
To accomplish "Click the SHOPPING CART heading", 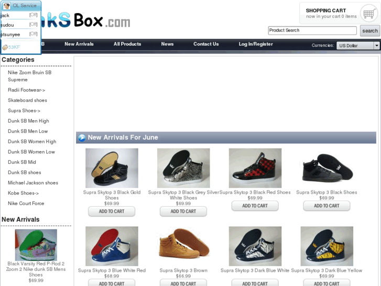I will click(326, 10).
